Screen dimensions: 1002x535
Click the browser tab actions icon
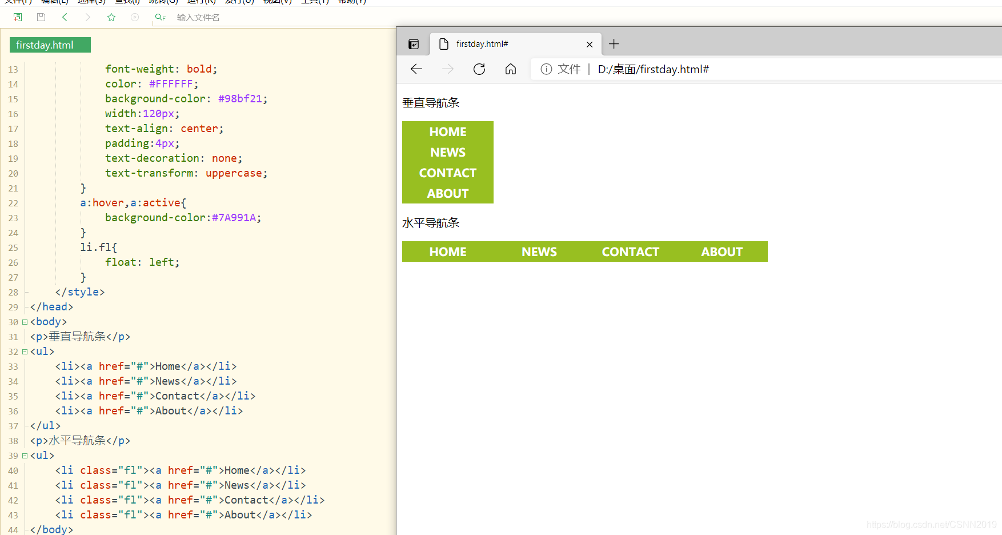click(x=414, y=44)
